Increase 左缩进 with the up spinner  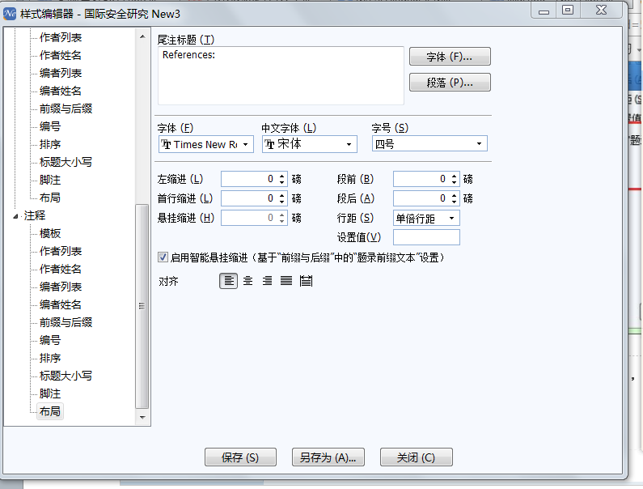(281, 176)
